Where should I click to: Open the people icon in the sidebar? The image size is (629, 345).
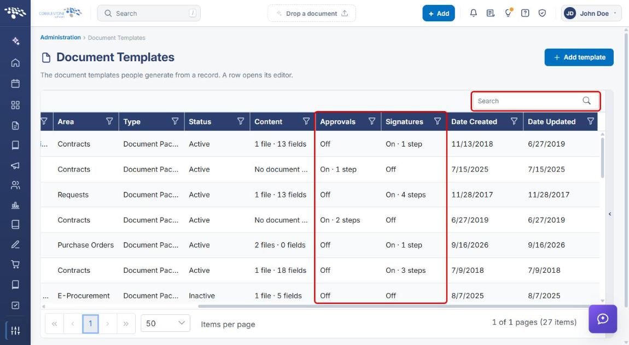pyautogui.click(x=15, y=185)
